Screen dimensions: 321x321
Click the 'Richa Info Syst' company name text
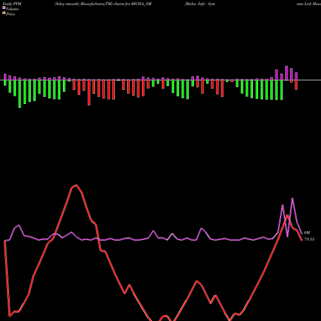[200, 4]
